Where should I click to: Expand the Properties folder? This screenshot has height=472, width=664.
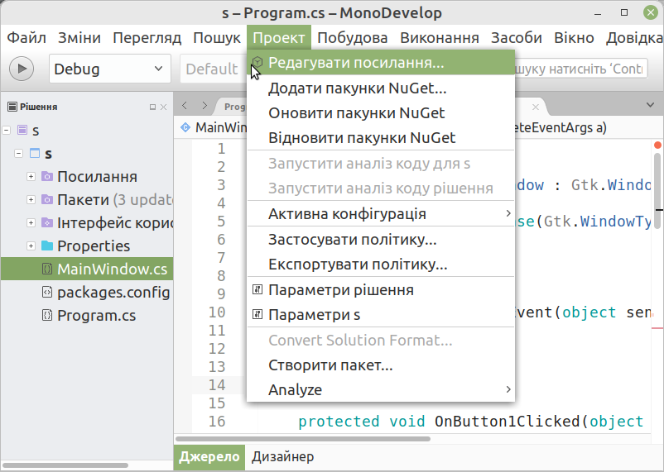click(31, 246)
